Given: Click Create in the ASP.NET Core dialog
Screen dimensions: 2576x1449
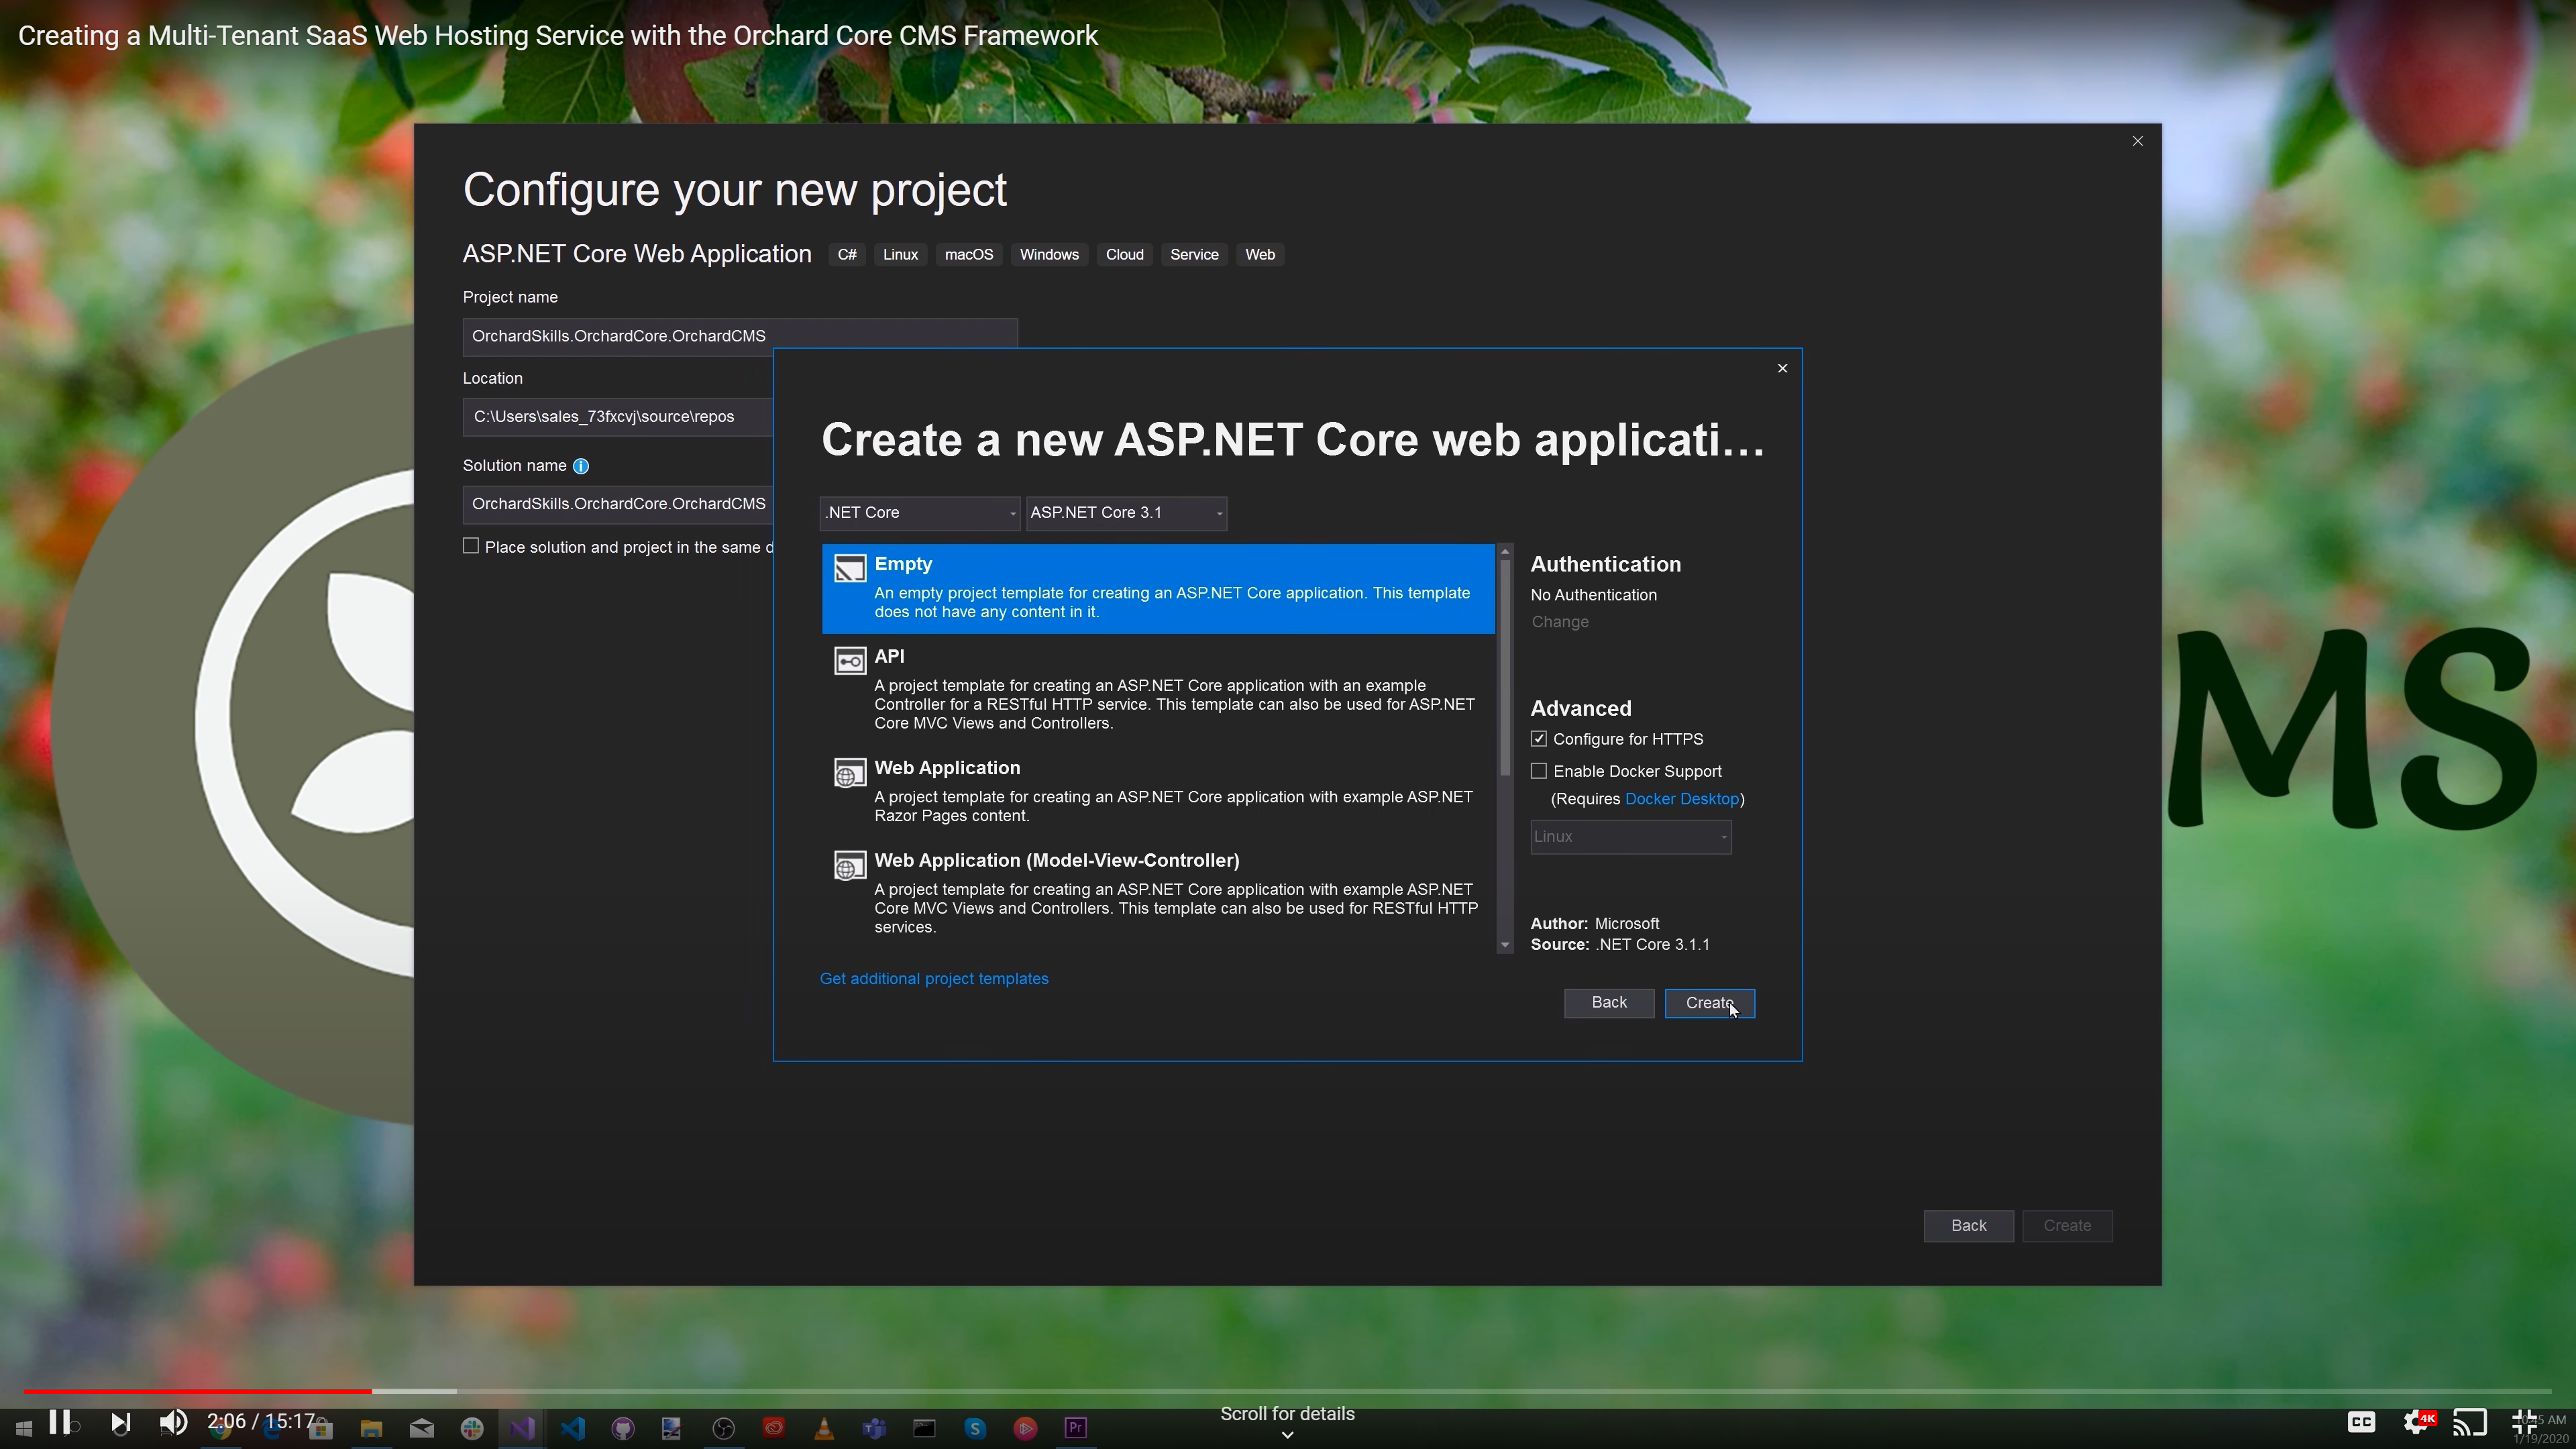Looking at the screenshot, I should point(1710,1003).
